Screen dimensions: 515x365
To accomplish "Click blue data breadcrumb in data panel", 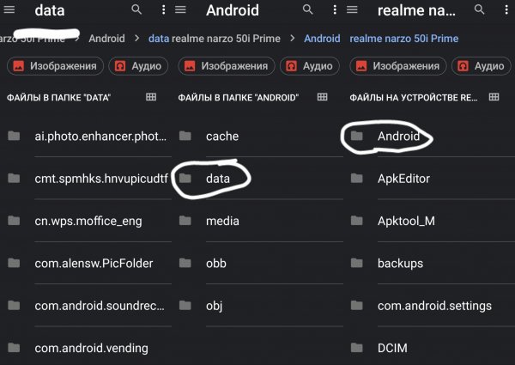I will point(159,39).
